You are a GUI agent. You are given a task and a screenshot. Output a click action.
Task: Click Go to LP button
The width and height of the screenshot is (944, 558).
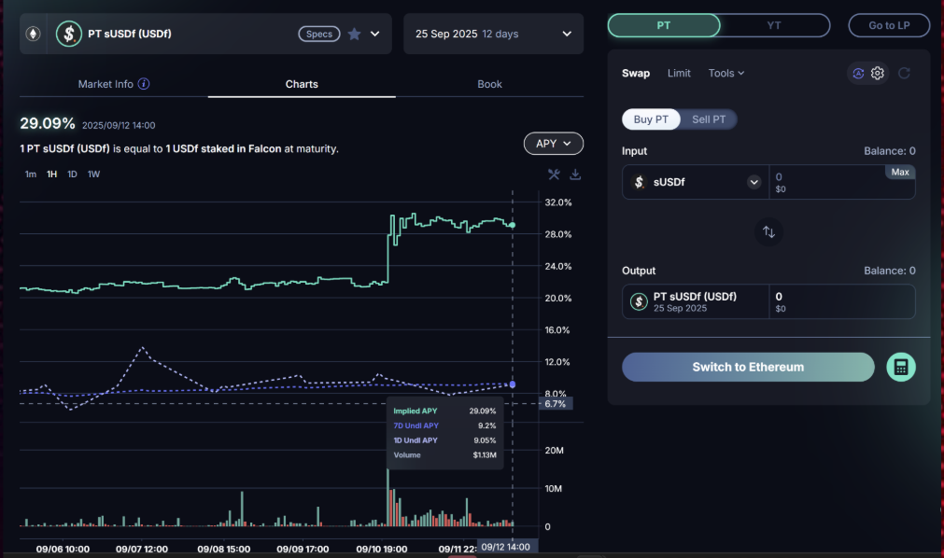pos(889,25)
